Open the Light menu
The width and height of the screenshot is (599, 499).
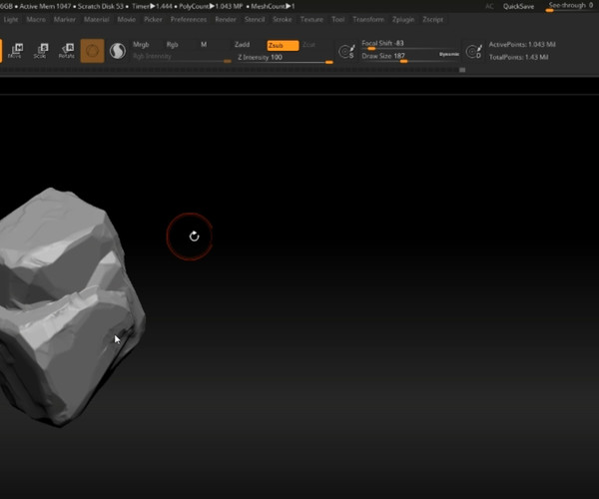11,19
